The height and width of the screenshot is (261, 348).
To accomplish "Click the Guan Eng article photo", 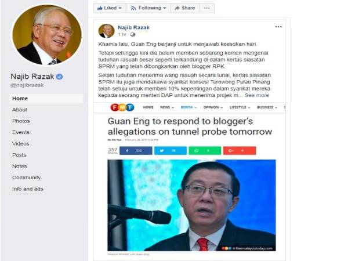I will pos(191,205).
